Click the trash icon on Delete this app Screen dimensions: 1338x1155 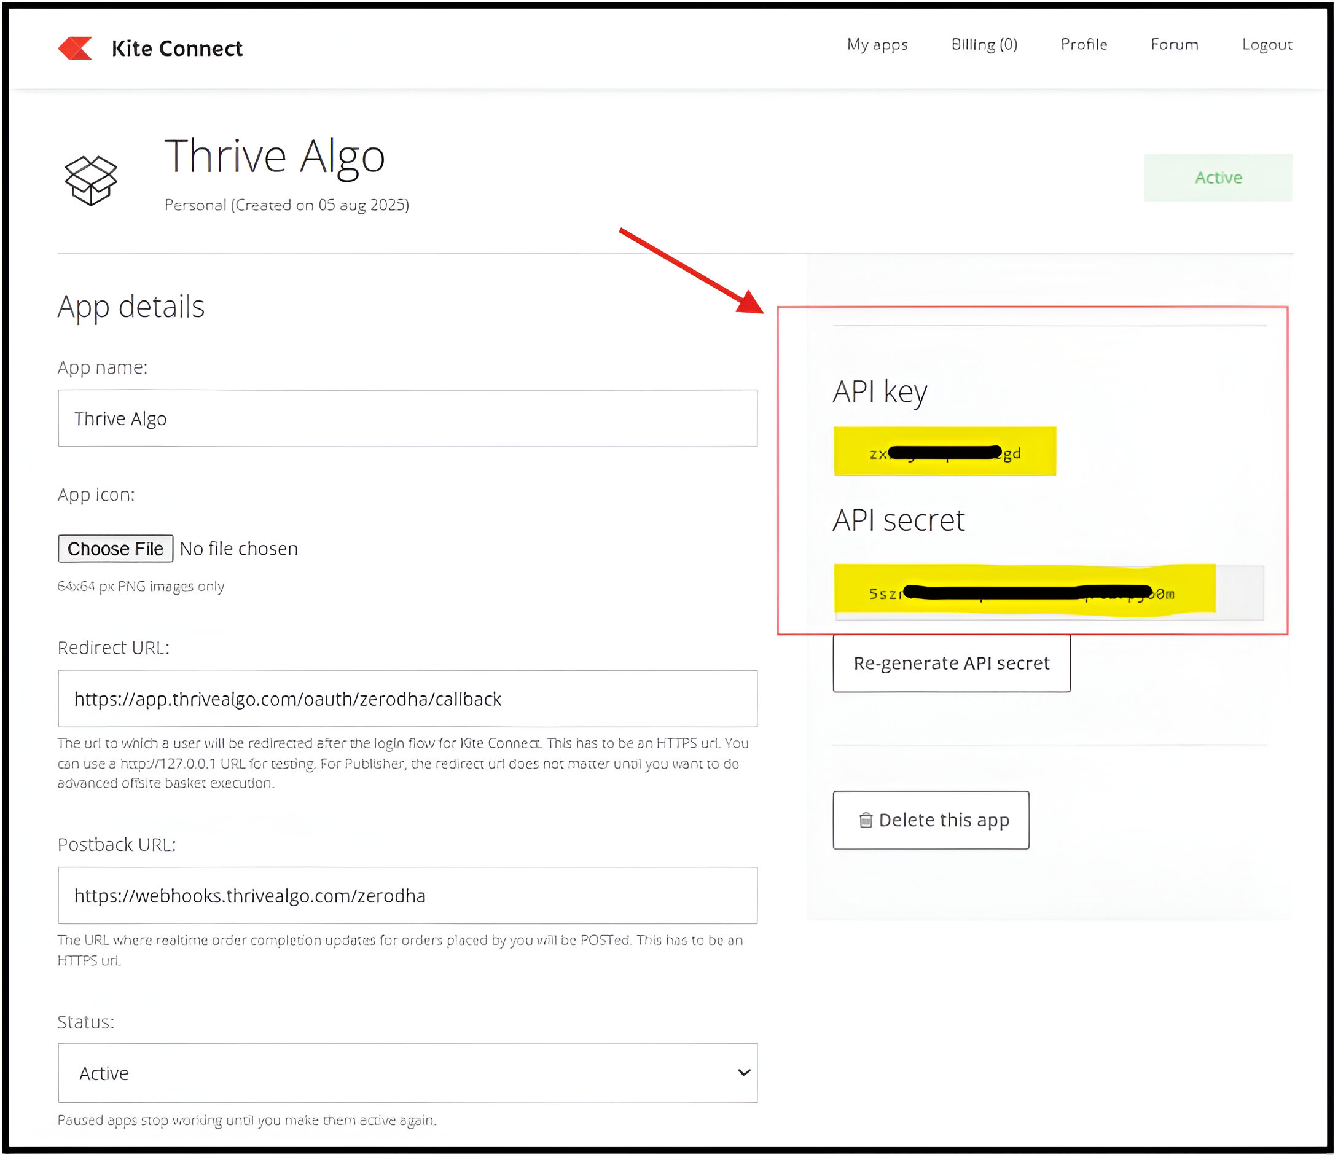tap(866, 821)
